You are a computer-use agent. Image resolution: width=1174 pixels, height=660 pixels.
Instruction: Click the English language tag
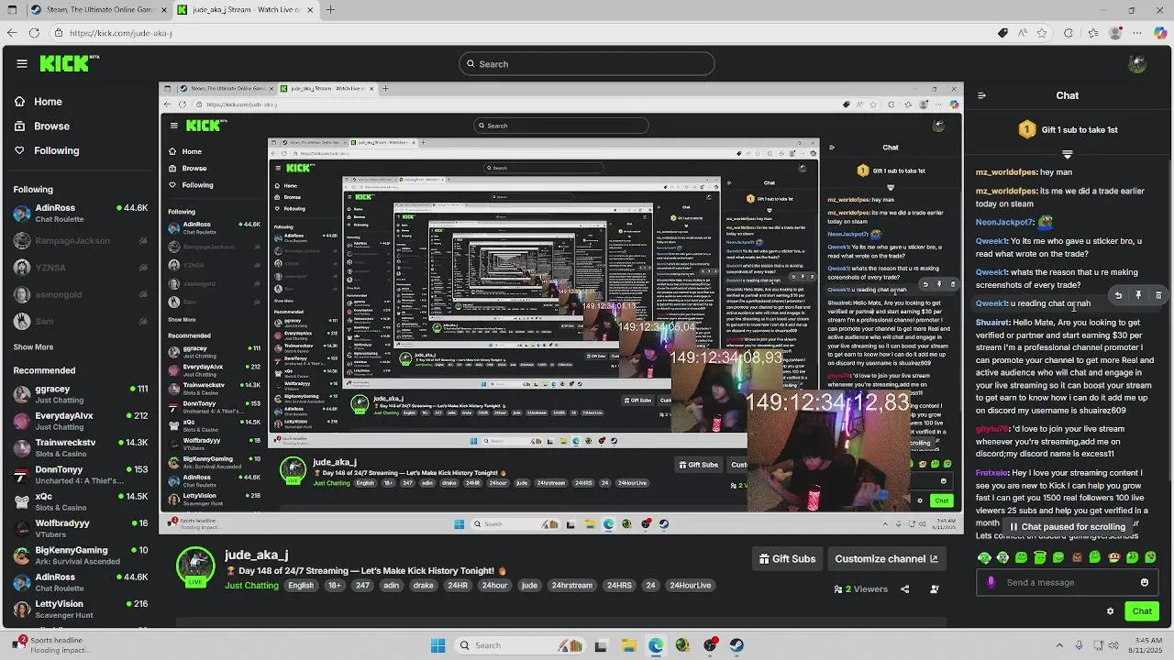pos(301,586)
